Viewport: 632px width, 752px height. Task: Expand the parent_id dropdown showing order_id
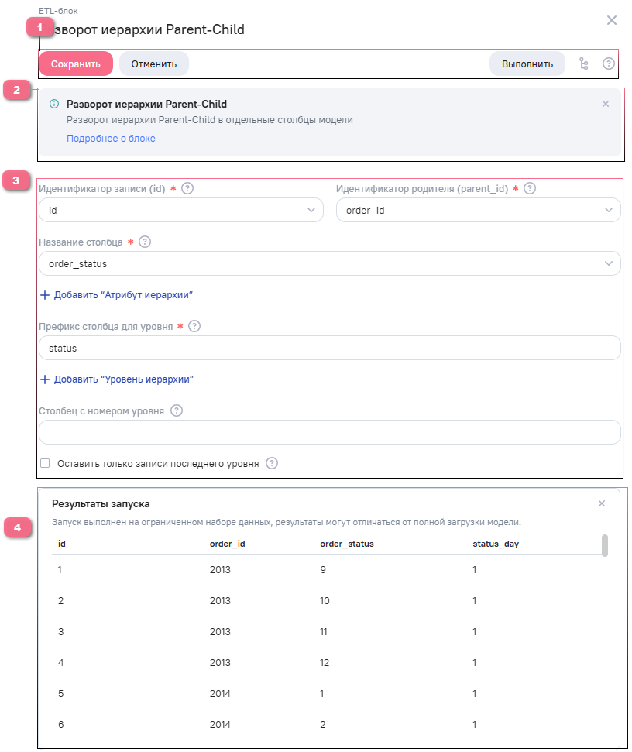coord(478,210)
